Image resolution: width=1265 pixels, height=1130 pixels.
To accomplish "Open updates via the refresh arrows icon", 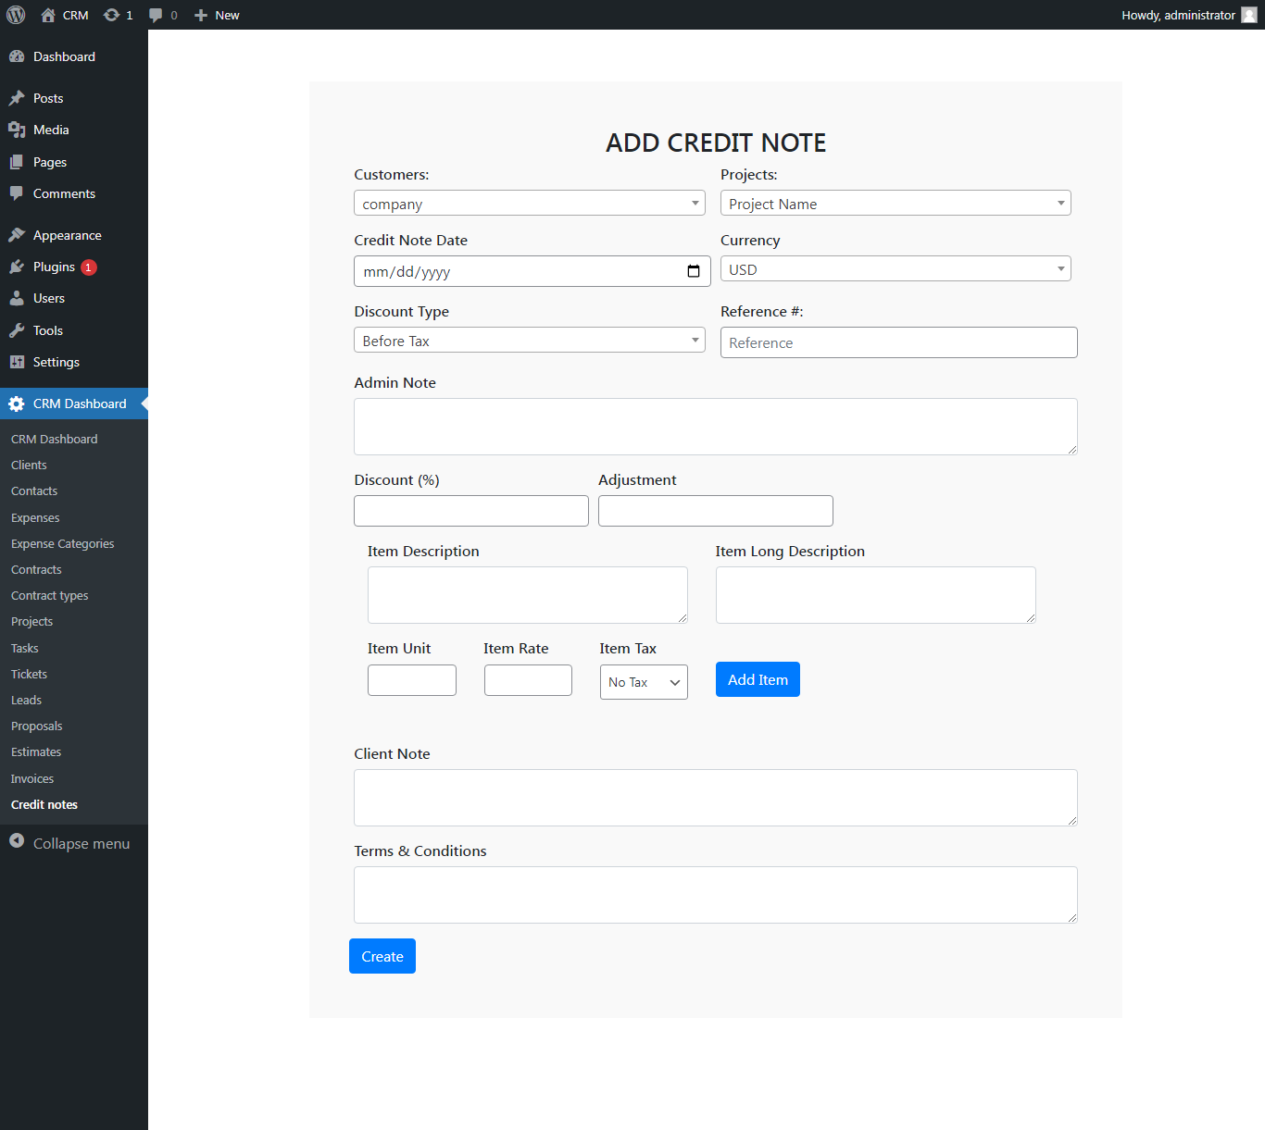I will pyautogui.click(x=111, y=15).
